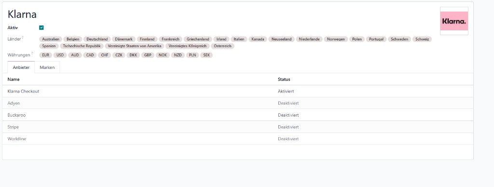Select the Belgien country tag
494x187 pixels.
click(73, 40)
